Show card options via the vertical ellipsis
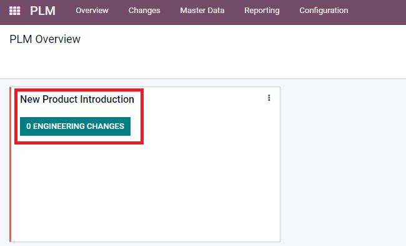The image size is (406, 246). [269, 98]
